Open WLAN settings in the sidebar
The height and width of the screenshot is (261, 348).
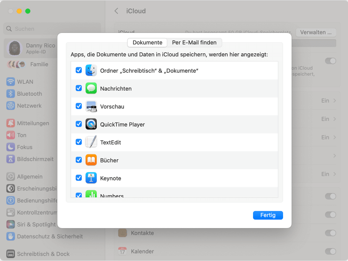click(25, 82)
